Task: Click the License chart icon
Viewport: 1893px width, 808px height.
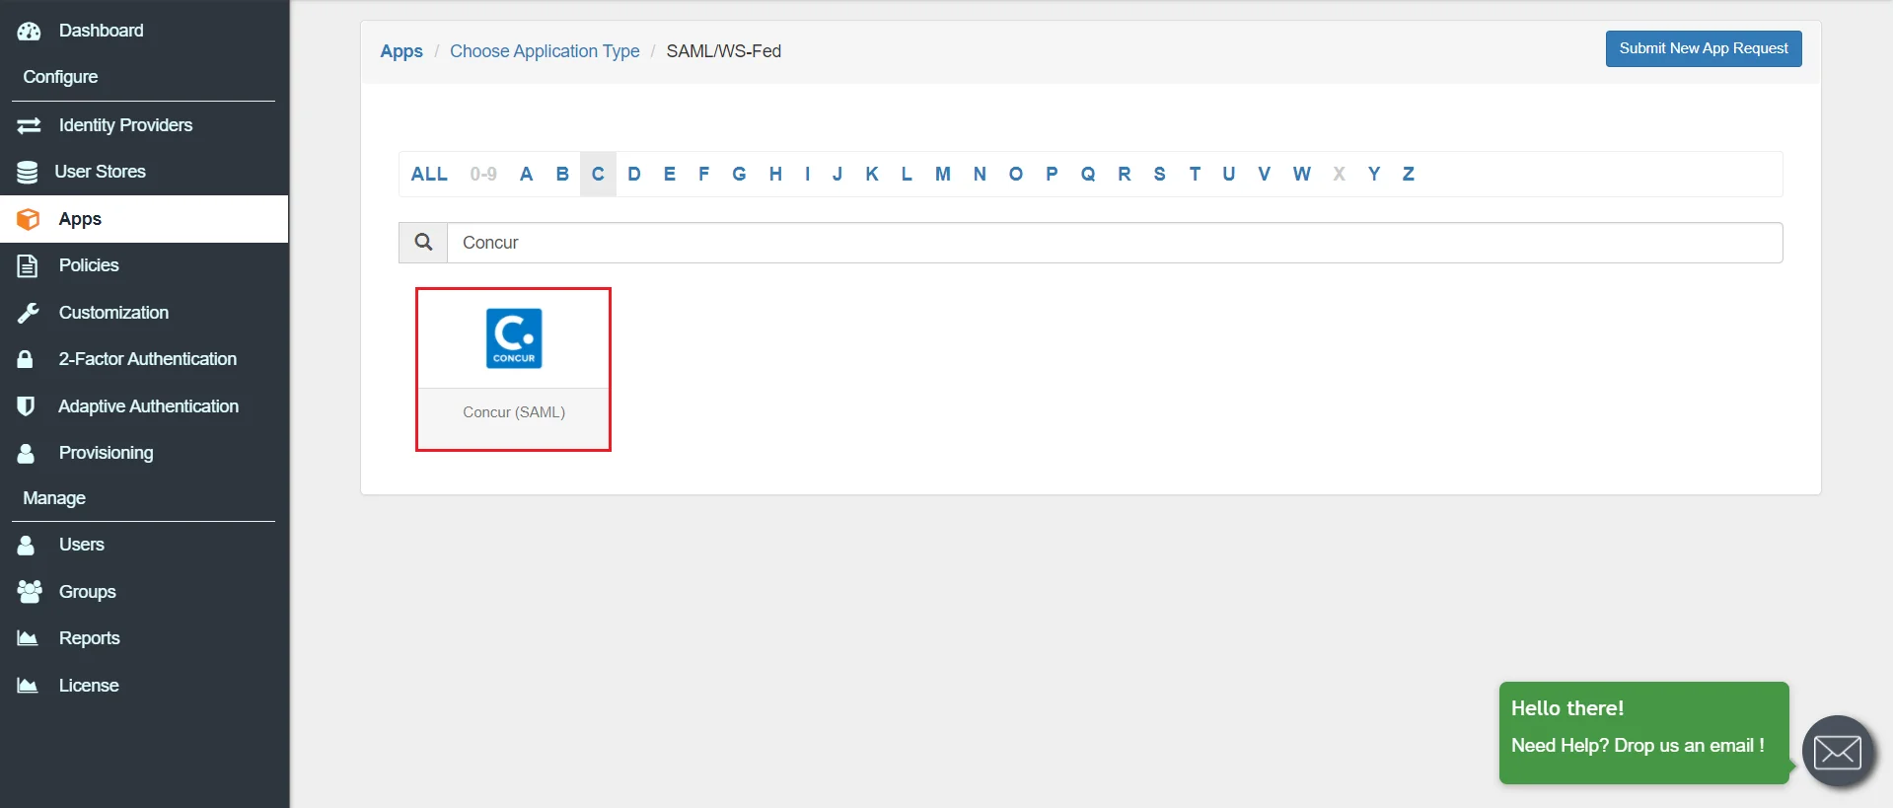Action: pos(28,685)
